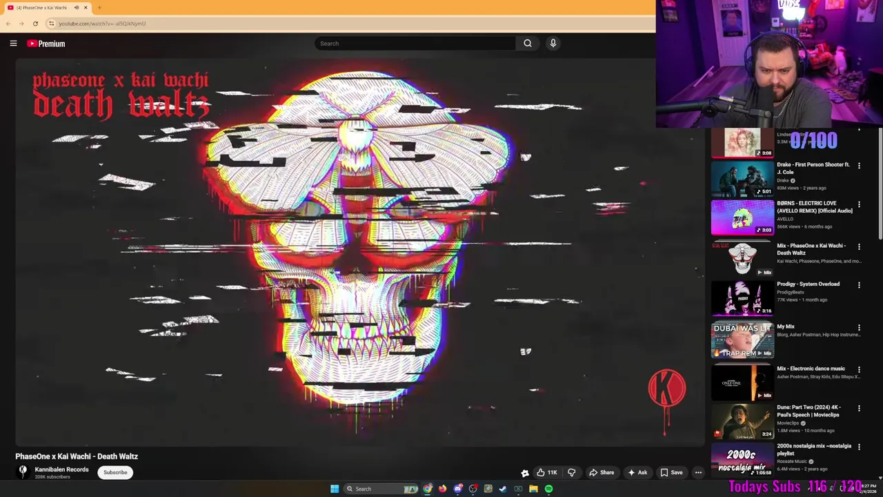Image resolution: width=883 pixels, height=497 pixels.
Task: Open the Kannibalen Records channel name link
Action: [61, 469]
